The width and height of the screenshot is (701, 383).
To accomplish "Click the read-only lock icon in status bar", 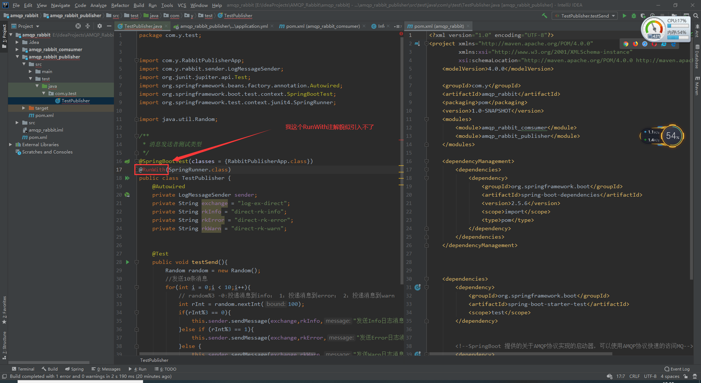I will pos(686,376).
